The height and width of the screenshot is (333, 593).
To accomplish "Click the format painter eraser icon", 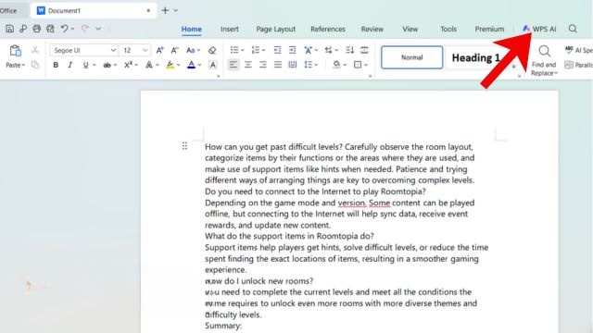I will (212, 50).
